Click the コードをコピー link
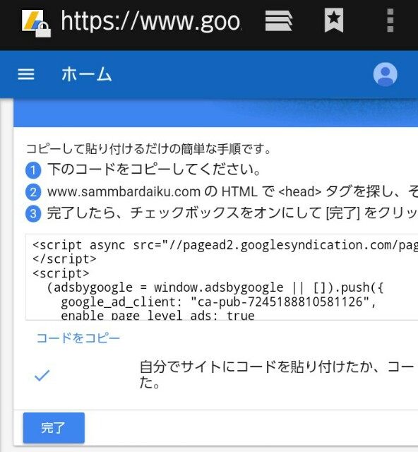 coord(78,338)
